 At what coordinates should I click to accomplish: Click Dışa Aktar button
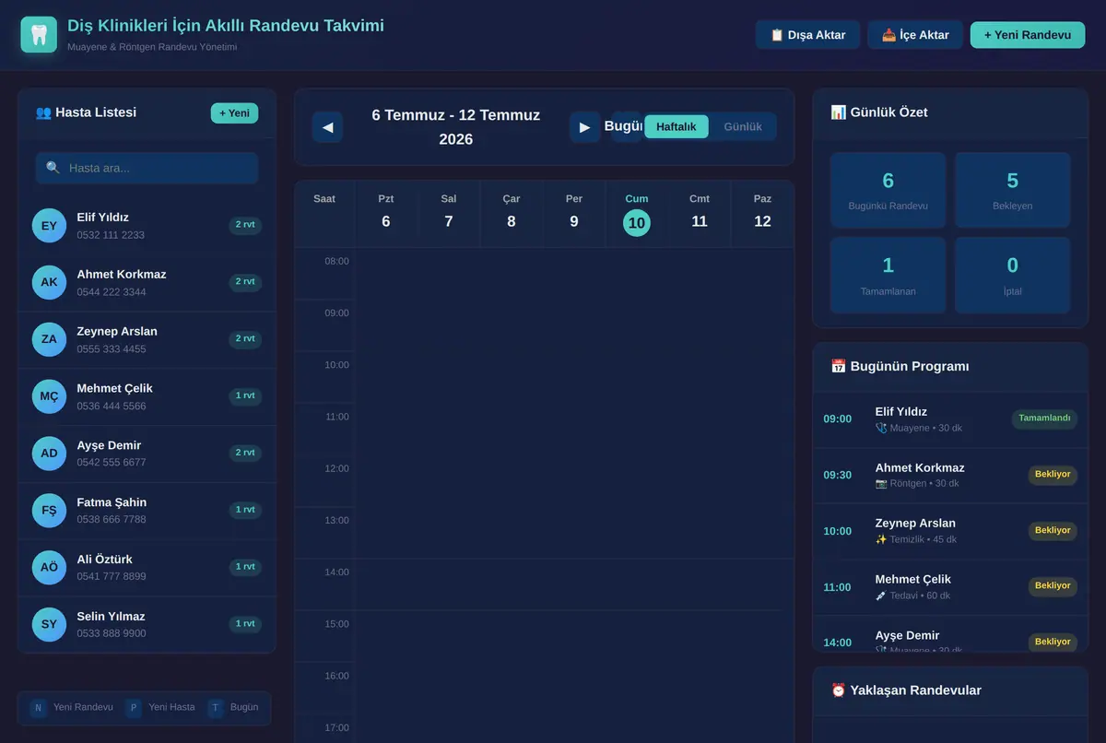click(807, 35)
